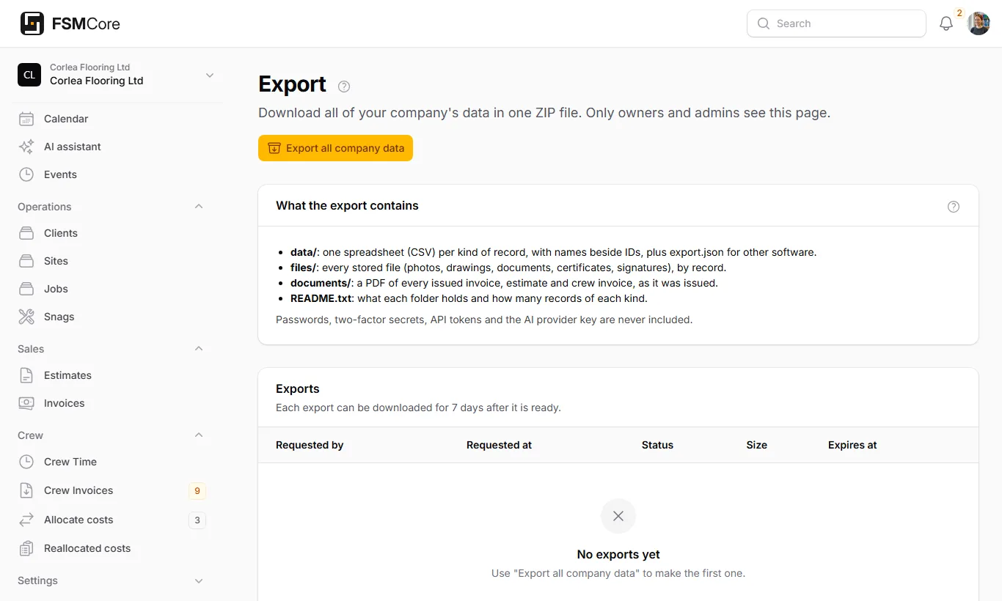The width and height of the screenshot is (1002, 601).
Task: Click the Crew Invoices badge showing 9
Action: [197, 491]
